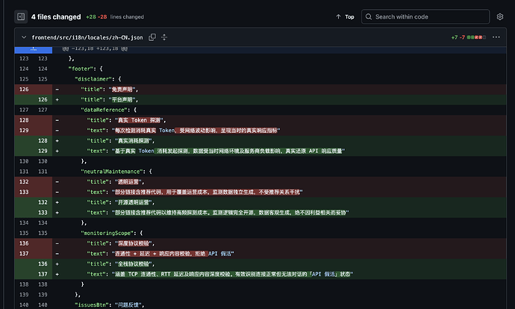The image size is (515, 309).
Task: Select deleted line number 128
Action: pyautogui.click(x=24, y=120)
